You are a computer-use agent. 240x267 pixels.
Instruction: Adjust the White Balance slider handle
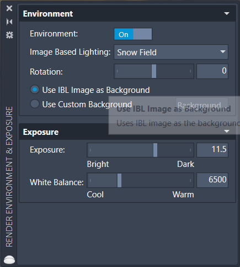119,180
